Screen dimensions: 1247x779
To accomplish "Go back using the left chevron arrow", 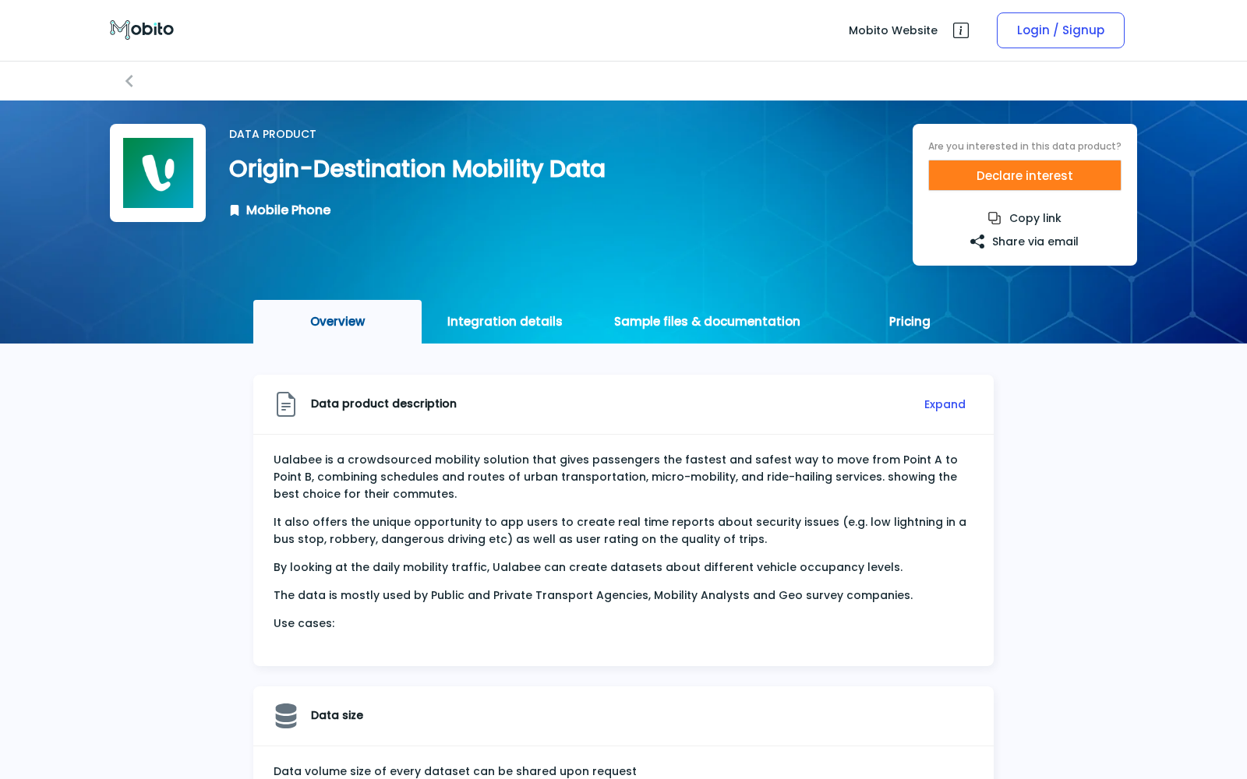I will click(129, 81).
